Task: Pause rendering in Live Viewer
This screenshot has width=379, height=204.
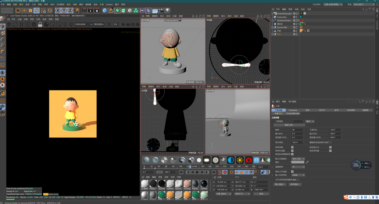Action: point(21,24)
